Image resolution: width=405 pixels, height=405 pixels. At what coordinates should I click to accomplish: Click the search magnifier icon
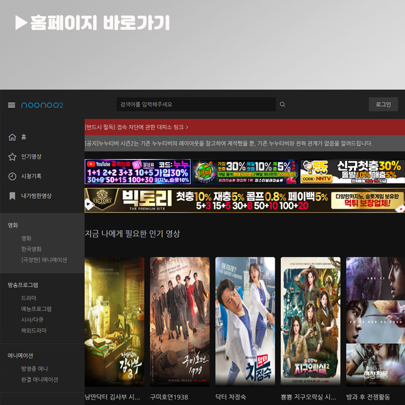click(282, 104)
